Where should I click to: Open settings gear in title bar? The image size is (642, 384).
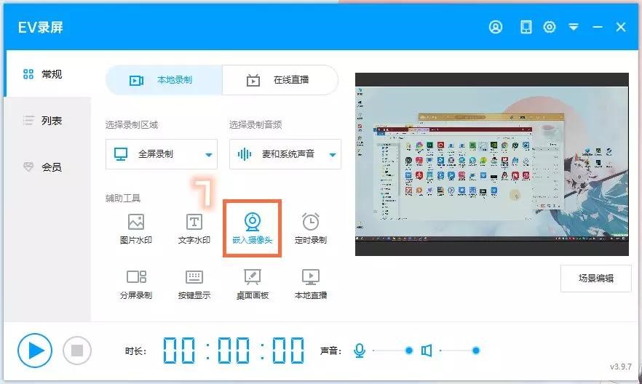pyautogui.click(x=550, y=27)
